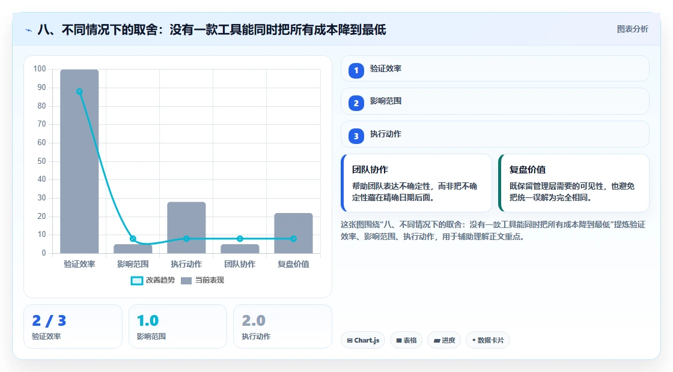Toggle the 当前表现 legend entry
The height and width of the screenshot is (372, 673).
pos(203,280)
